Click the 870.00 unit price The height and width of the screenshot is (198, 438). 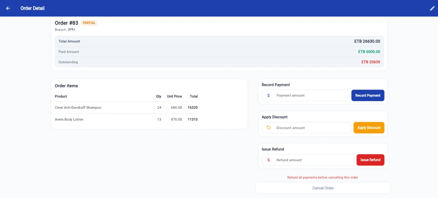click(176, 119)
